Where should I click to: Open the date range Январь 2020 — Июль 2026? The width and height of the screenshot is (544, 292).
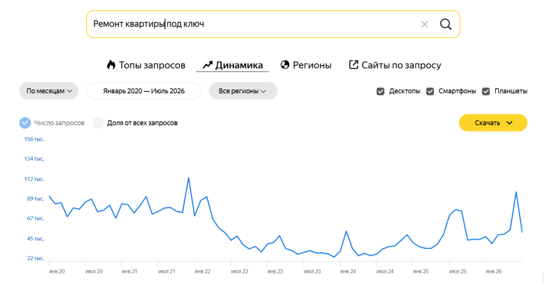click(143, 91)
